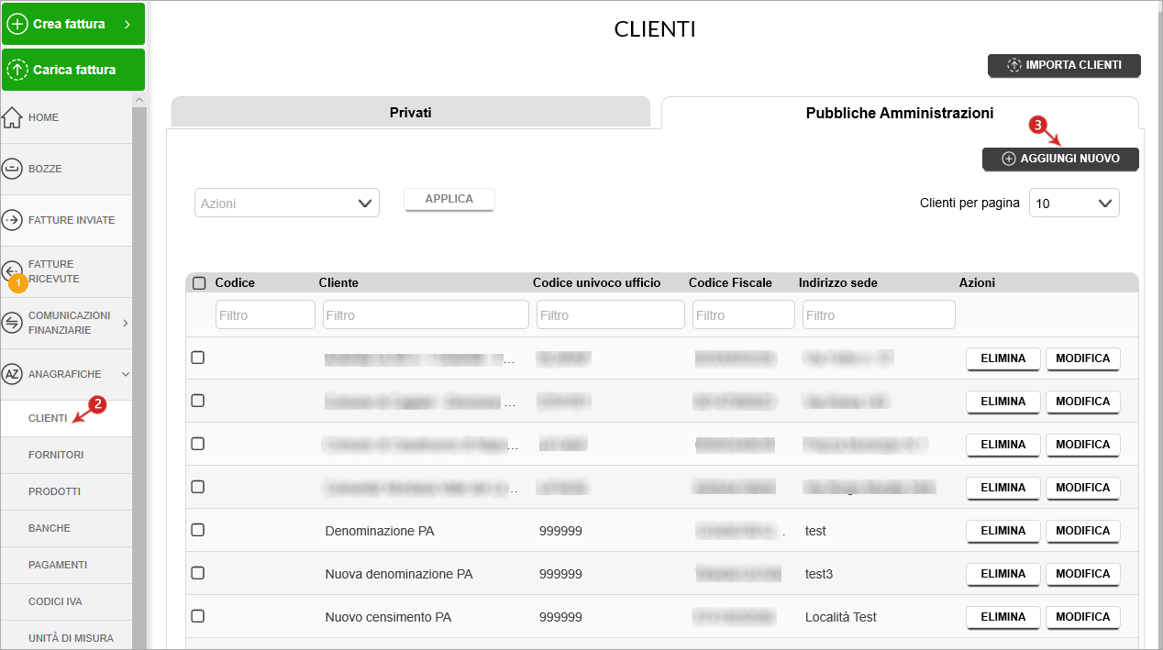
Task: Select the checkbox for Nuovo censimento PA
Action: (197, 616)
